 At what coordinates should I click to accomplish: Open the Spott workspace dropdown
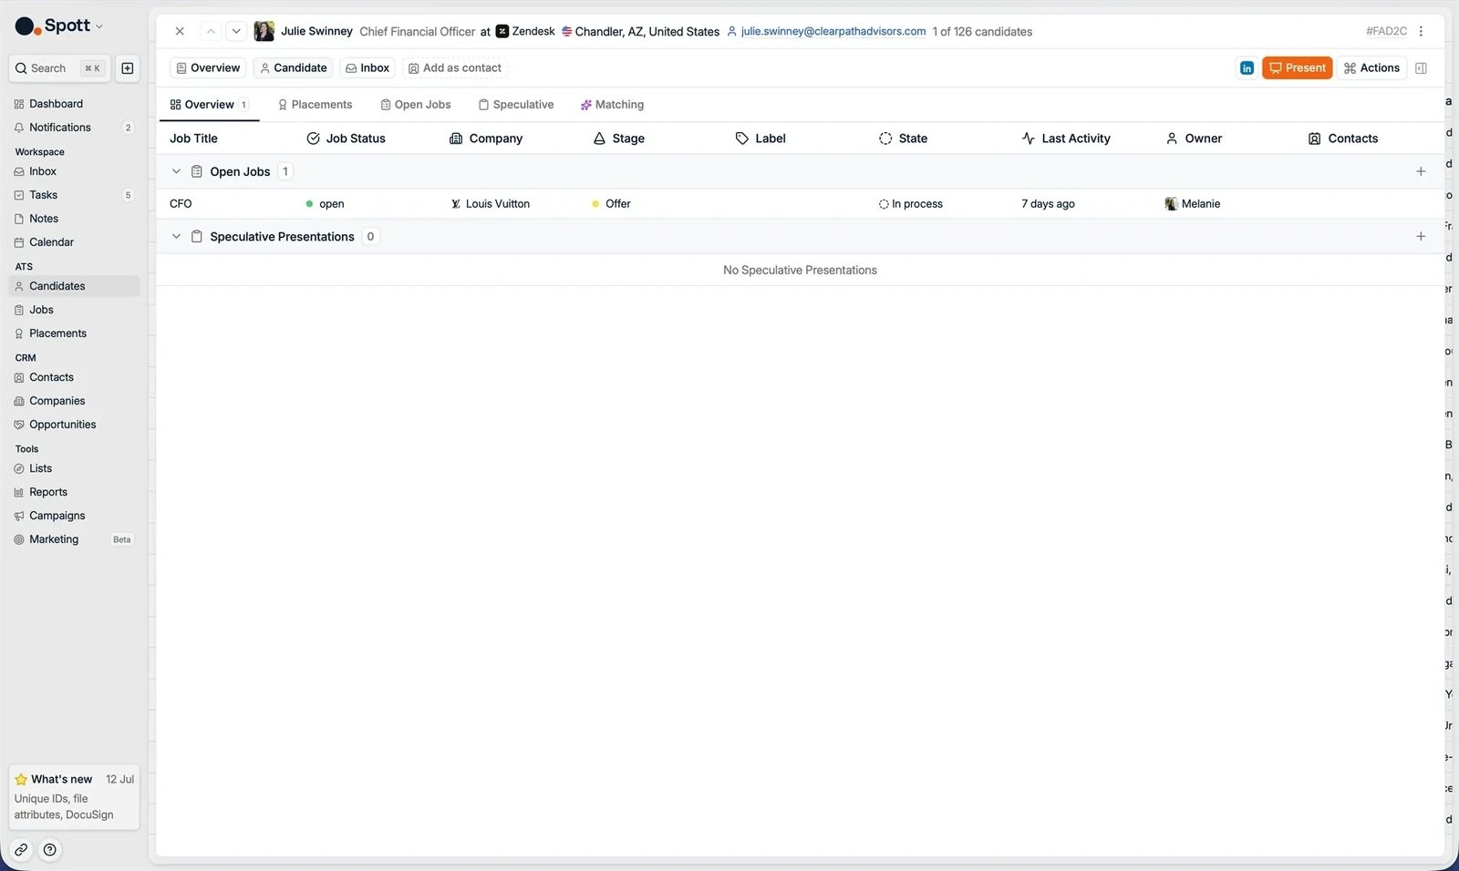(x=59, y=26)
